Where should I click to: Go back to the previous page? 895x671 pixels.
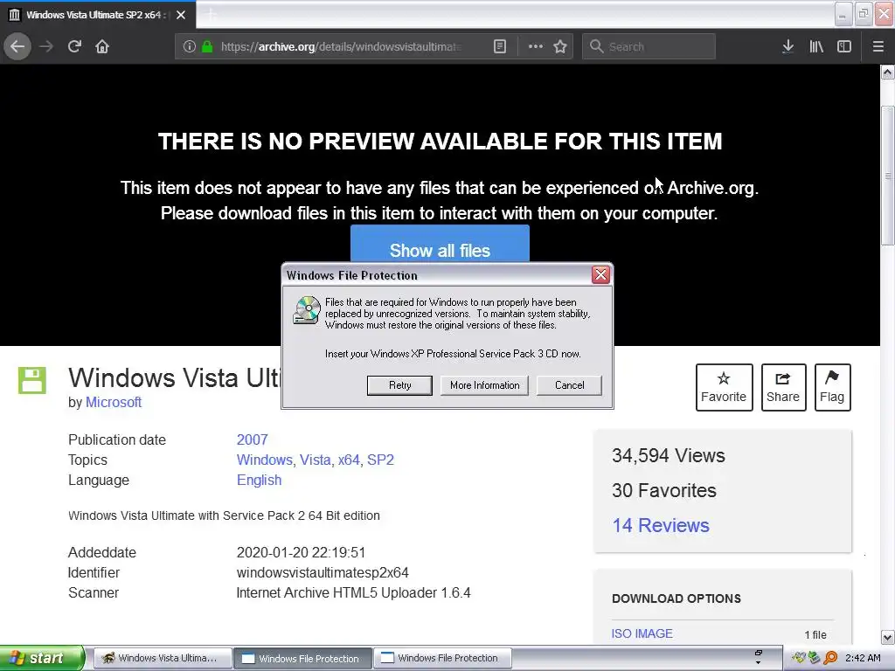click(x=17, y=46)
